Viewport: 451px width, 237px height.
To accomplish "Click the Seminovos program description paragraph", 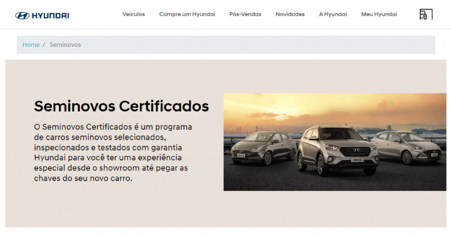I will click(x=113, y=152).
